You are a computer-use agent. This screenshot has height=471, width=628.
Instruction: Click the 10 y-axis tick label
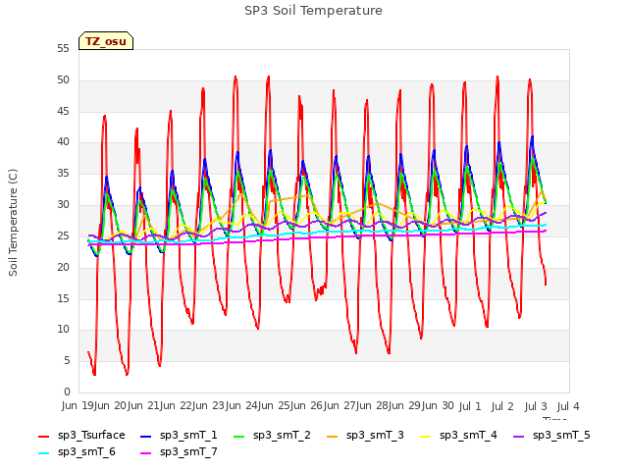tap(63, 330)
